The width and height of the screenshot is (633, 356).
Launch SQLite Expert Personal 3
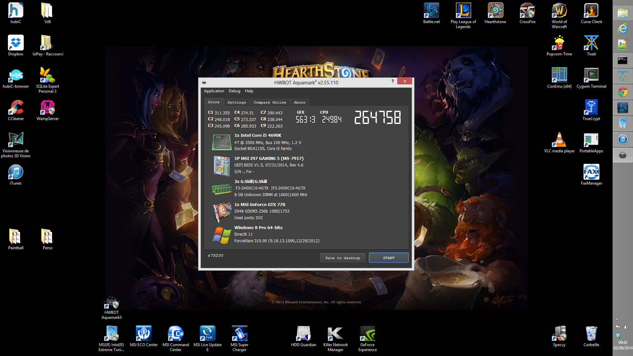pos(47,80)
